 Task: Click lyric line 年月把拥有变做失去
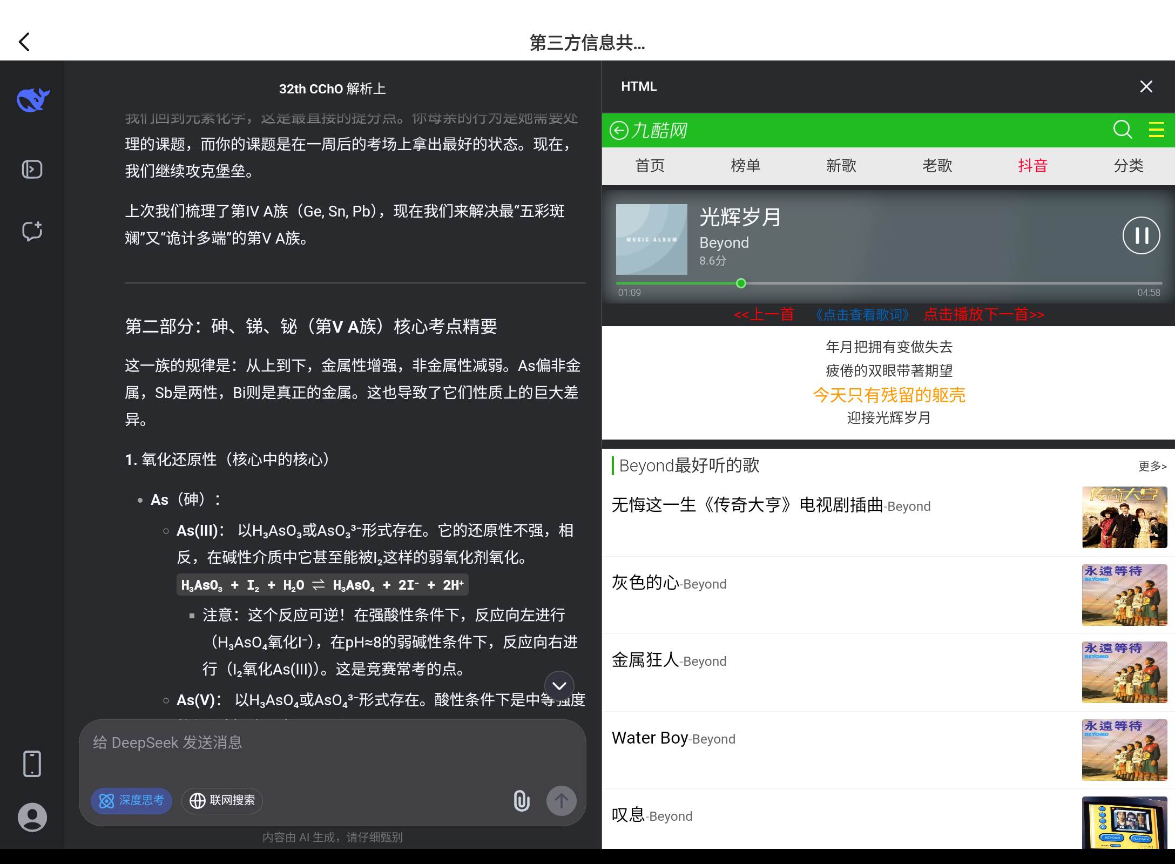click(889, 347)
